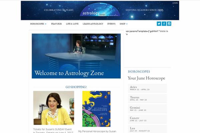Open the Events navigation item
Screen dimensions: 200x133
(111, 24)
